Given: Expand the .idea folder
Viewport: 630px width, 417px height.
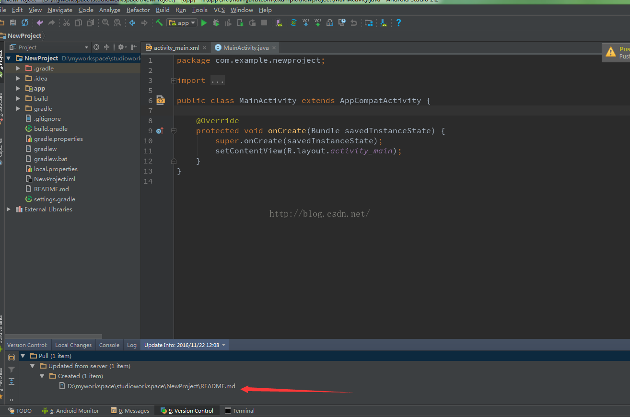Looking at the screenshot, I should [18, 78].
